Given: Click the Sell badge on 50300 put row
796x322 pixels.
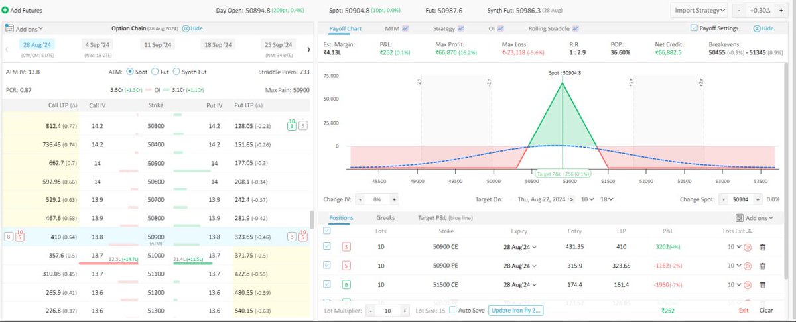Looking at the screenshot, I should pos(303,125).
